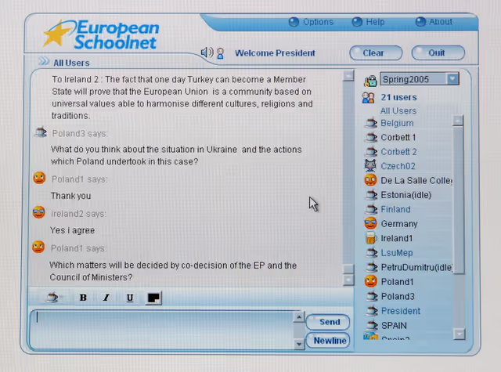Select President in the user list
The width and height of the screenshot is (501, 372).
(401, 311)
